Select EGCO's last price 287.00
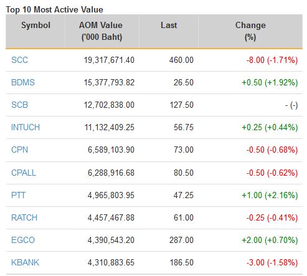Screen dimensions: 307x276 click(x=181, y=240)
